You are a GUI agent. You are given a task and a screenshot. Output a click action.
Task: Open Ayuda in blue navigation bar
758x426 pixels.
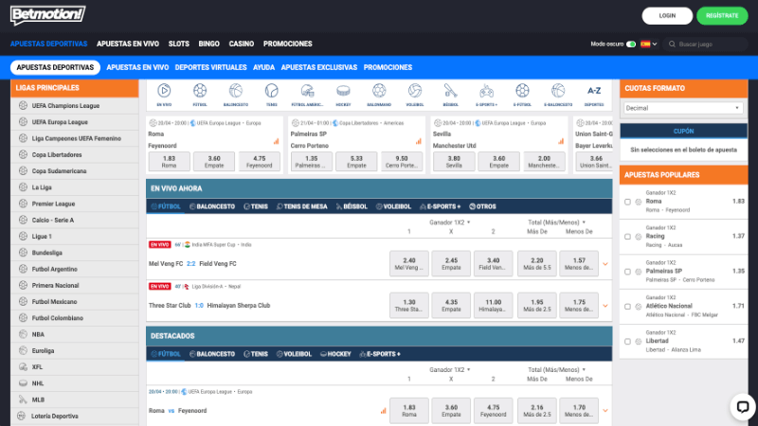tap(264, 67)
